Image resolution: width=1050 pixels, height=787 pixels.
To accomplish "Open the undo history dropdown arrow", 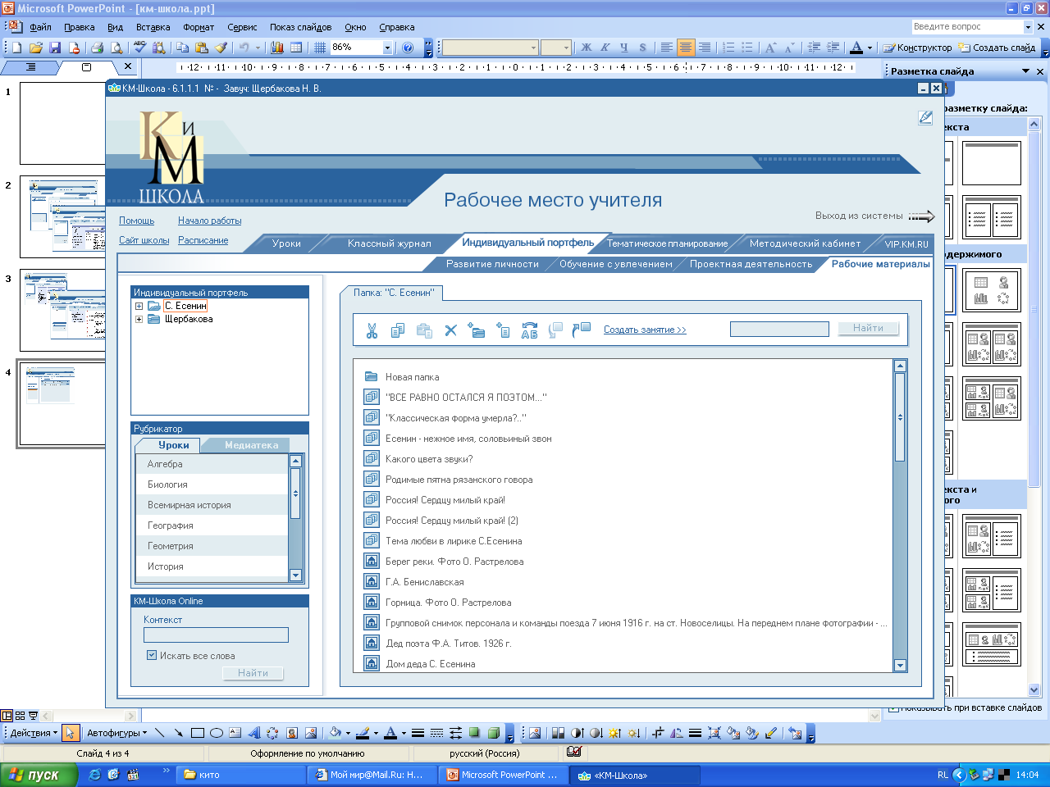I will tap(258, 48).
